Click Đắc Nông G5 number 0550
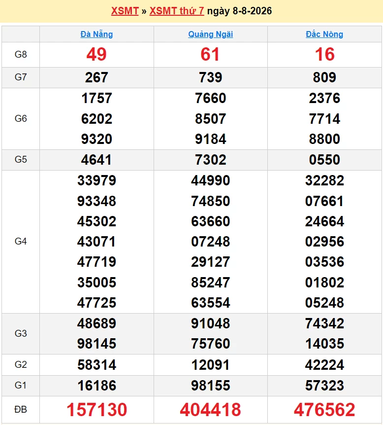Image resolution: width=383 pixels, height=425 pixels. coord(324,160)
